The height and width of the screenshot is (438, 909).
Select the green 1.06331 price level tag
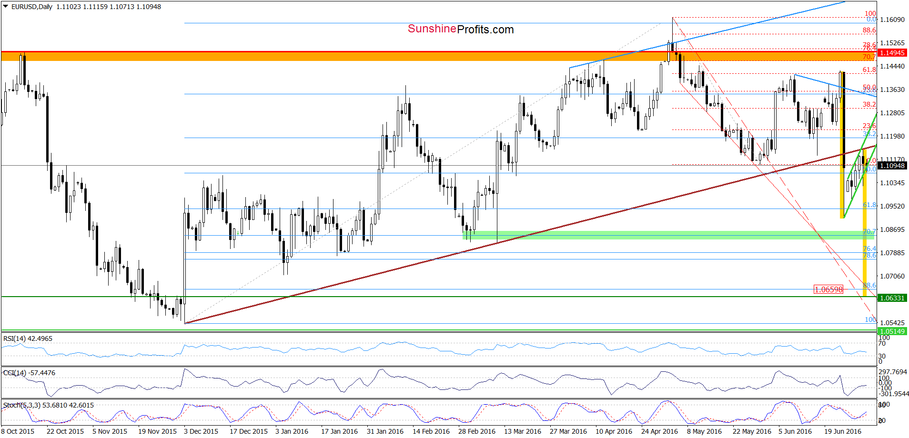pos(892,298)
